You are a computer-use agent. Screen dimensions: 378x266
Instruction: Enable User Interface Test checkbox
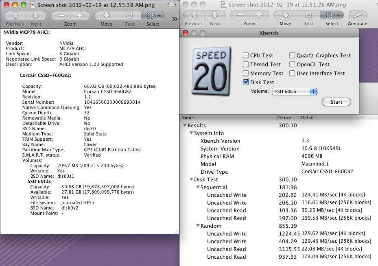[292, 73]
